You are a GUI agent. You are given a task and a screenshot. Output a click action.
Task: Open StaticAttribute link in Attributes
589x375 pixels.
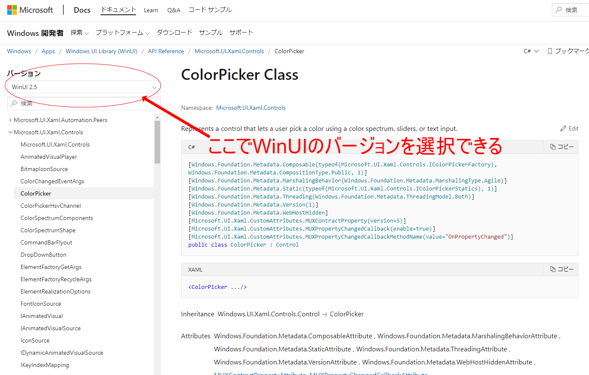click(283, 349)
